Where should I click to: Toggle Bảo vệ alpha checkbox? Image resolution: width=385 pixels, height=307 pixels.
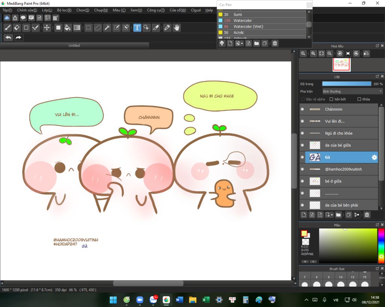(x=303, y=99)
